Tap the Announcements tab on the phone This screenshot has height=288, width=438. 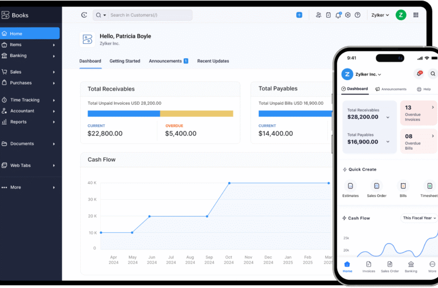[x=391, y=89]
